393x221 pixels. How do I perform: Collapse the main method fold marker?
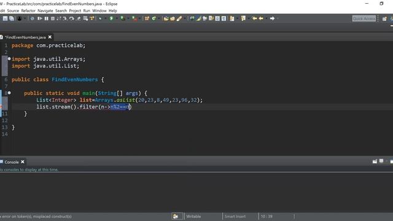click(9, 93)
